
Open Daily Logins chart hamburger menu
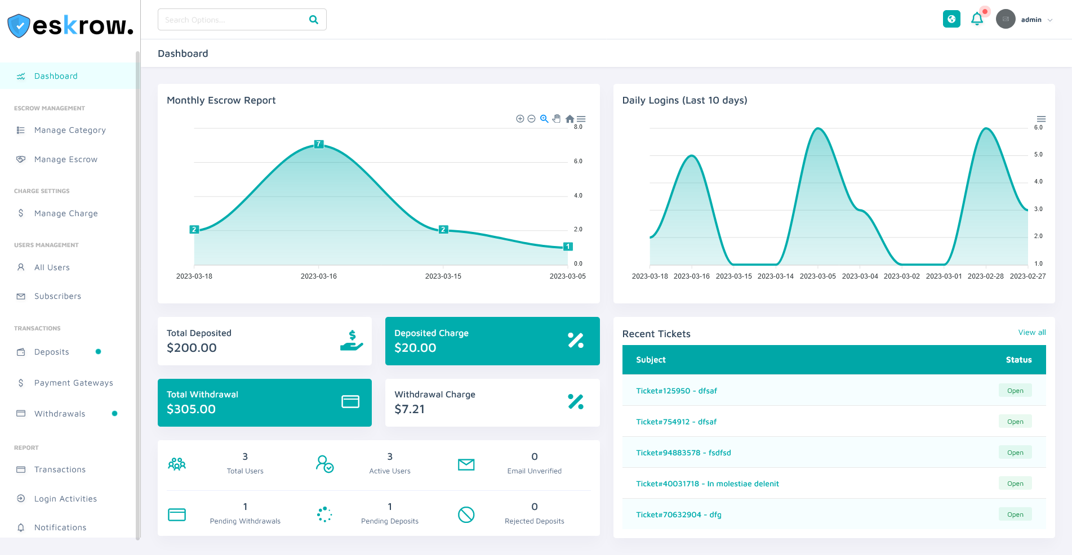(1041, 119)
